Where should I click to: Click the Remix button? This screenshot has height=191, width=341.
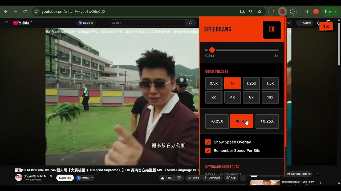(83, 178)
